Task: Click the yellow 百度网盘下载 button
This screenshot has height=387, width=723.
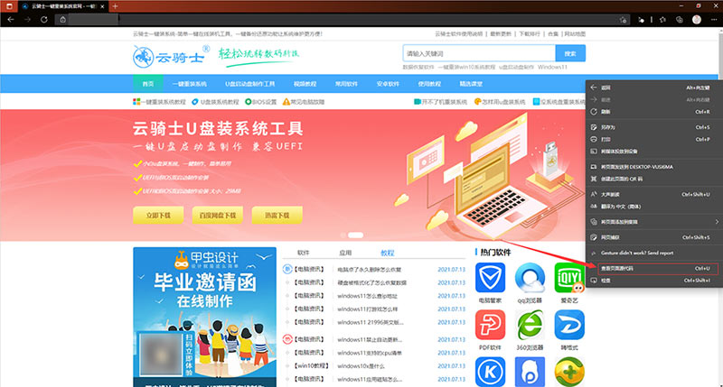Action: pyautogui.click(x=218, y=215)
